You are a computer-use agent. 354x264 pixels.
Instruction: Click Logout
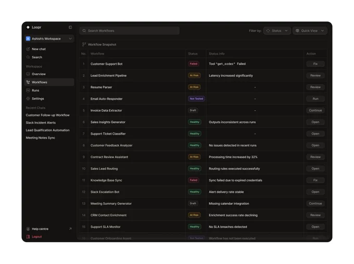pos(37,237)
